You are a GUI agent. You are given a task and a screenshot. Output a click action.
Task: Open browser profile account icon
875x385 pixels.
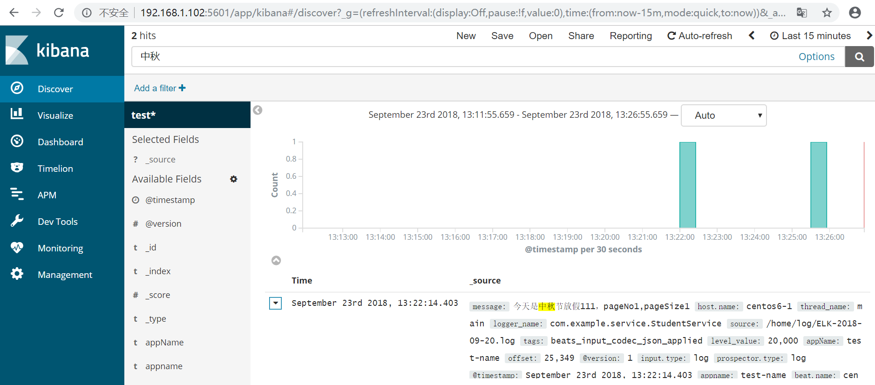click(855, 13)
